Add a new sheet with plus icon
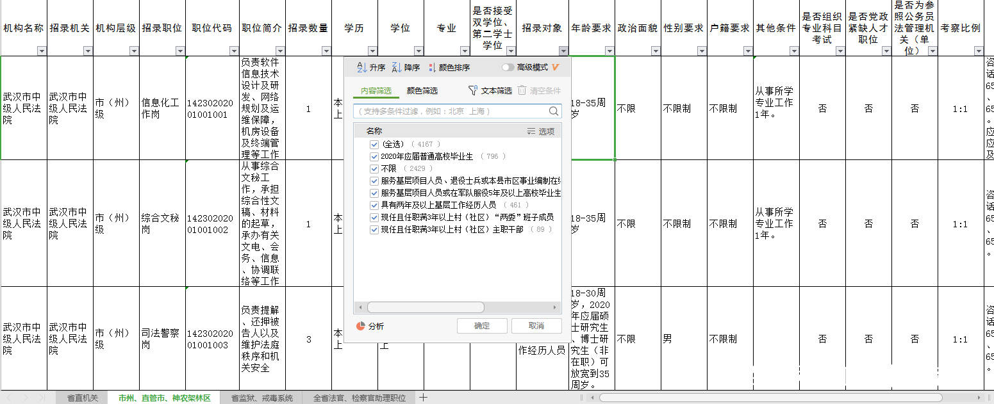Image resolution: width=994 pixels, height=404 pixels. (423, 398)
